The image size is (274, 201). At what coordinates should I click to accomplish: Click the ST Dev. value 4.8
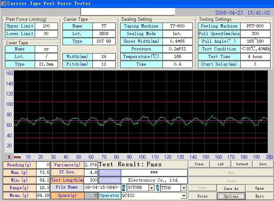pyautogui.click(x=91, y=173)
